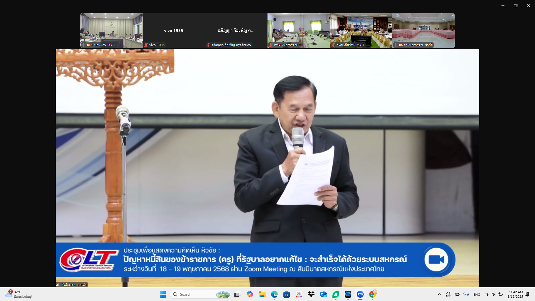
Task: Open the volume speaker tray icon
Action: (494, 295)
